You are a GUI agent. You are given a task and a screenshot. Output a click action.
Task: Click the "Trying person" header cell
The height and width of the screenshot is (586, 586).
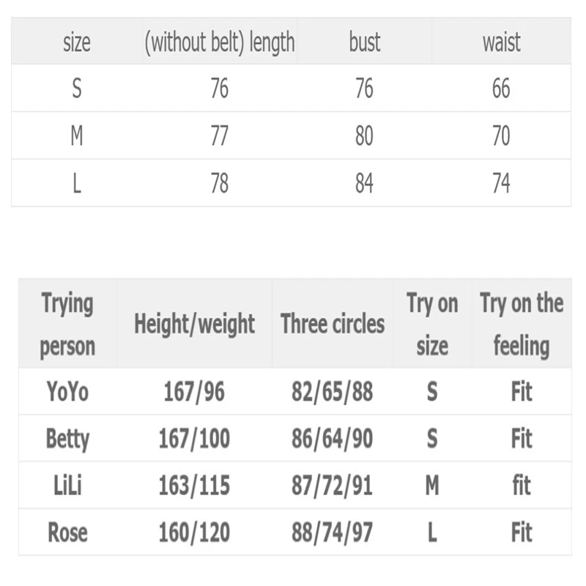67,324
